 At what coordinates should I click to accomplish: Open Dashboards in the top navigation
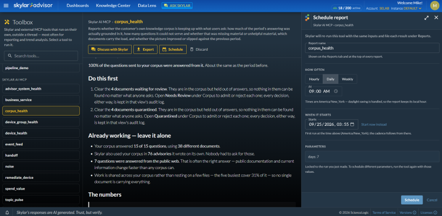point(78,5)
